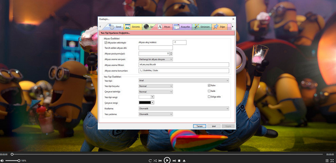Enter fullscreen mode
Screen dimensions: 336x163
click(x=332, y=161)
